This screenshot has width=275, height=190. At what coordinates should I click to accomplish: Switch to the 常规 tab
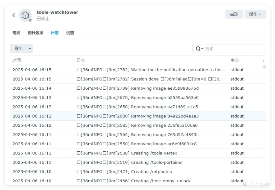(16, 33)
